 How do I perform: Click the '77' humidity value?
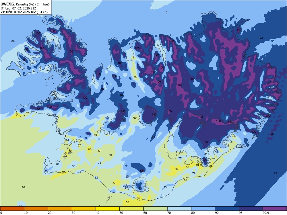click(180, 158)
